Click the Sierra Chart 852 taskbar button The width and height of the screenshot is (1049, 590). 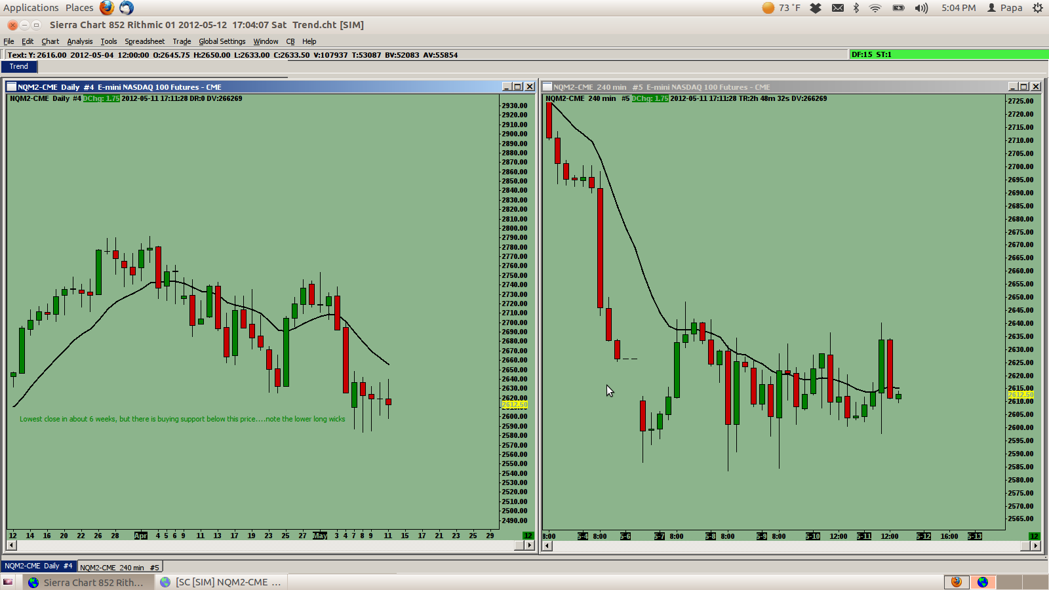(89, 582)
